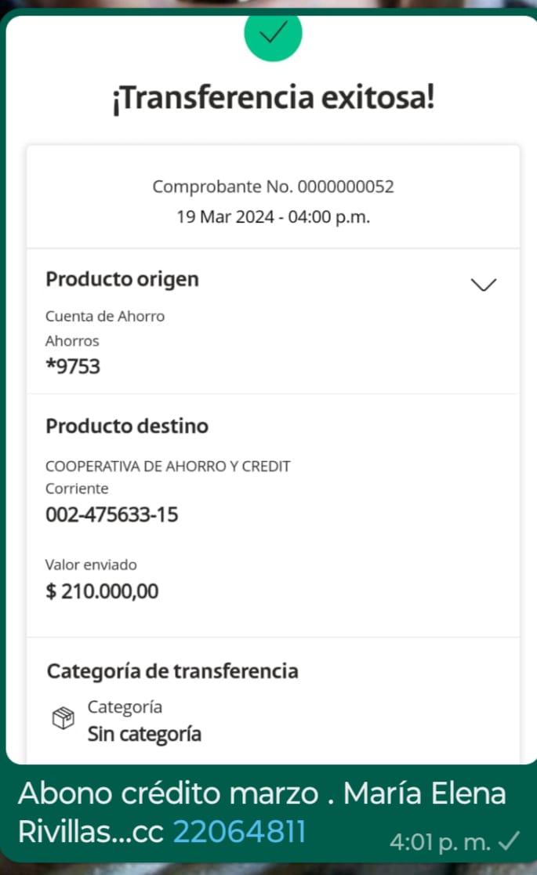537x875 pixels.
Task: Click the category box icon
Action: coord(63,719)
